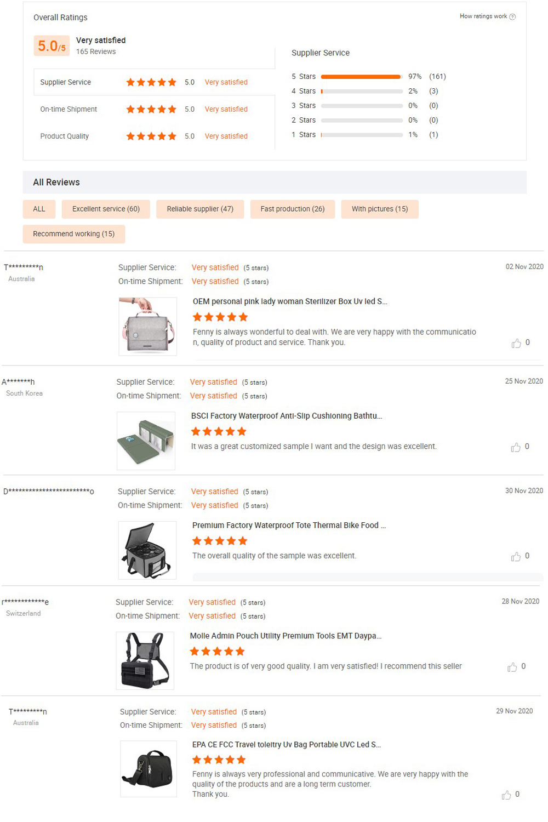Like the Switzerland reviewer's comment

512,667
